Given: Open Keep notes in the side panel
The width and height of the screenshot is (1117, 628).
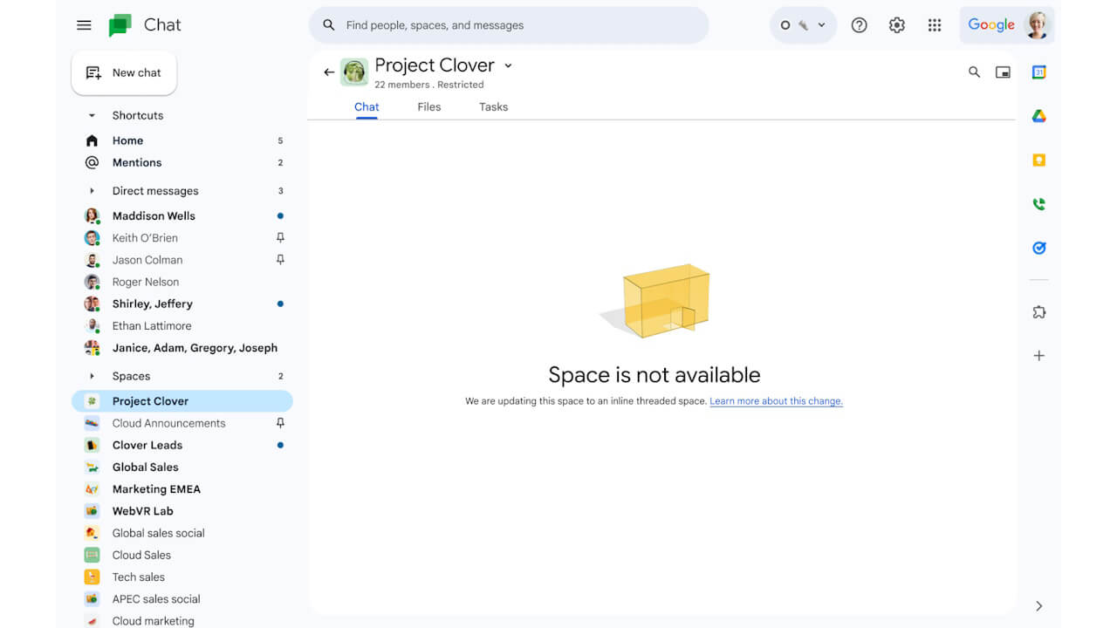Looking at the screenshot, I should [1038, 160].
